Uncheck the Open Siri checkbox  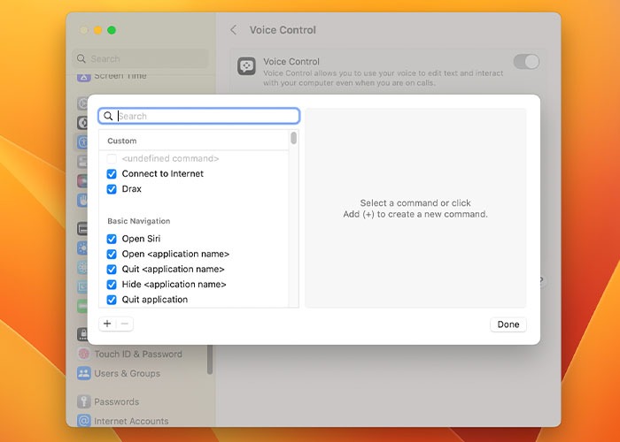[x=112, y=239]
